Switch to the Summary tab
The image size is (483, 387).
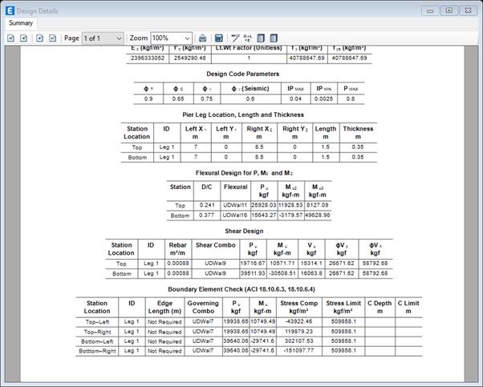coord(21,23)
